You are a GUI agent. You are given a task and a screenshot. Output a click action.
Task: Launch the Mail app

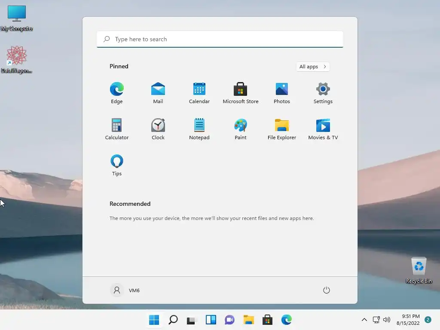(158, 93)
